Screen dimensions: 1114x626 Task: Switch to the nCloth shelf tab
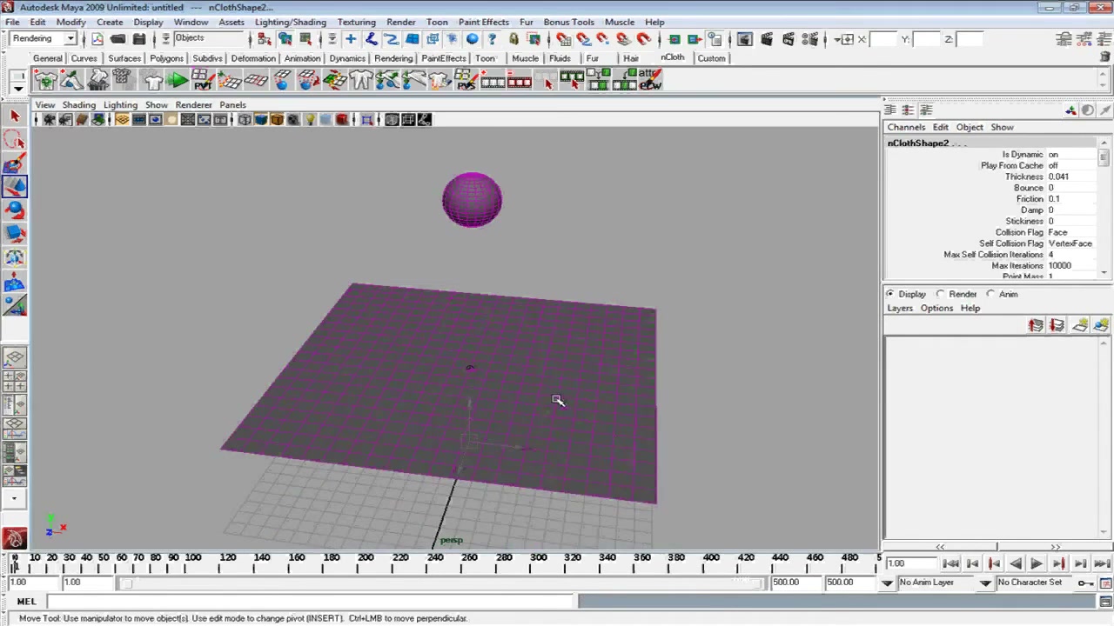pyautogui.click(x=672, y=57)
